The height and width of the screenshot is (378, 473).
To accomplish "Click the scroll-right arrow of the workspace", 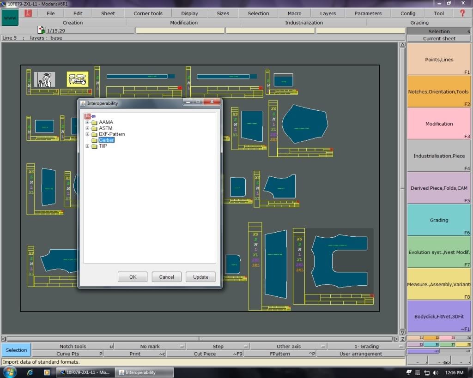I will click(396, 339).
